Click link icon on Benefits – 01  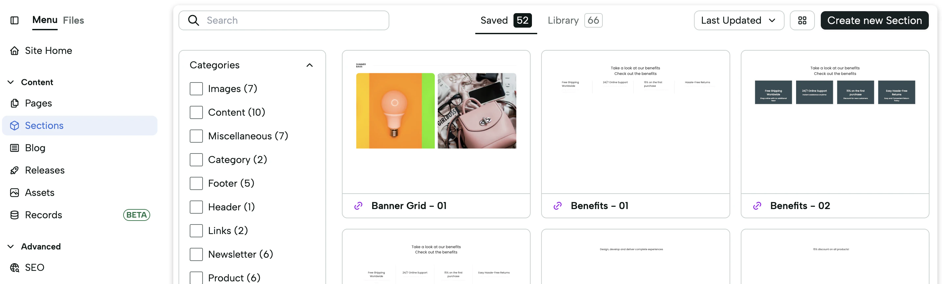coord(557,206)
